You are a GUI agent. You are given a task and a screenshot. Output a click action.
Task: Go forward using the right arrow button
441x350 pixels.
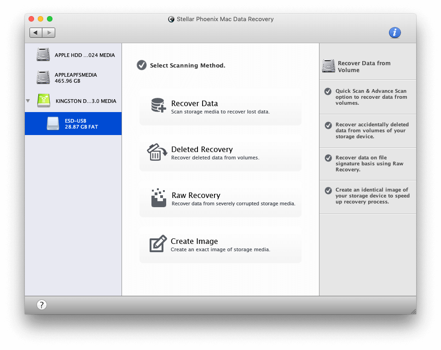tap(49, 33)
